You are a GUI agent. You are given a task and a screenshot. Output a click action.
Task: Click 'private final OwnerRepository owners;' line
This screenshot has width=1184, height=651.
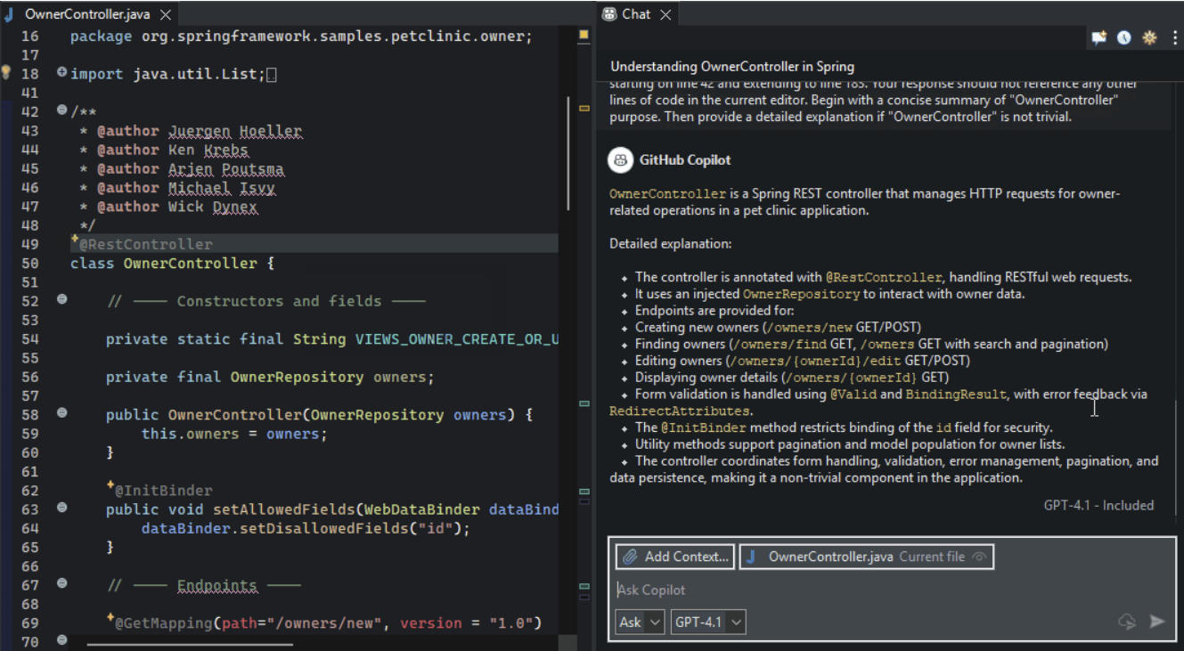(x=270, y=377)
